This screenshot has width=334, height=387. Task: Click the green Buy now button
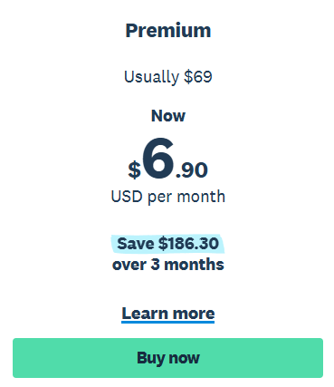167,358
